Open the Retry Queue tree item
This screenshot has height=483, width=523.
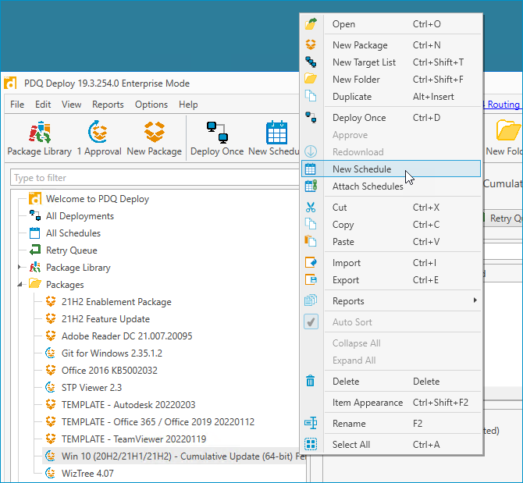tap(71, 250)
